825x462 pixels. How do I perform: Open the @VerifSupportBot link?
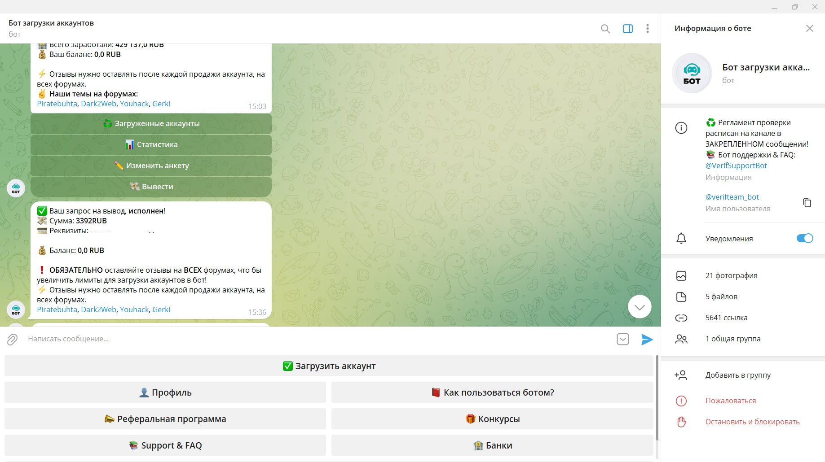tap(736, 166)
